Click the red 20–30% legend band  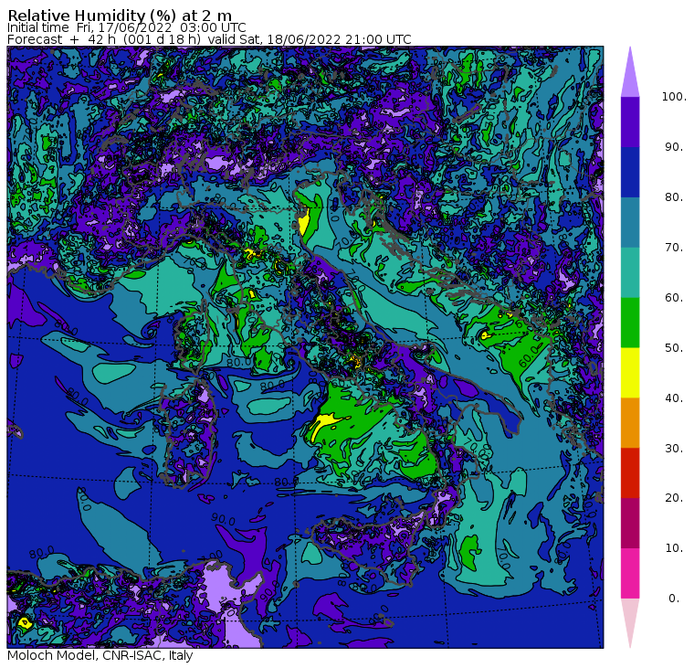tap(630, 473)
